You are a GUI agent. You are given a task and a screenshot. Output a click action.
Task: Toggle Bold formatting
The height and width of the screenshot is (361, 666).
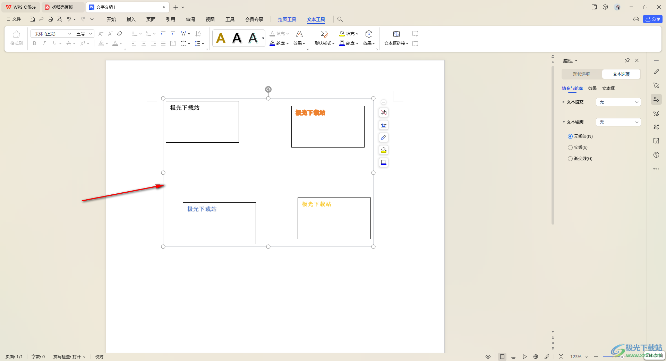[x=35, y=43]
